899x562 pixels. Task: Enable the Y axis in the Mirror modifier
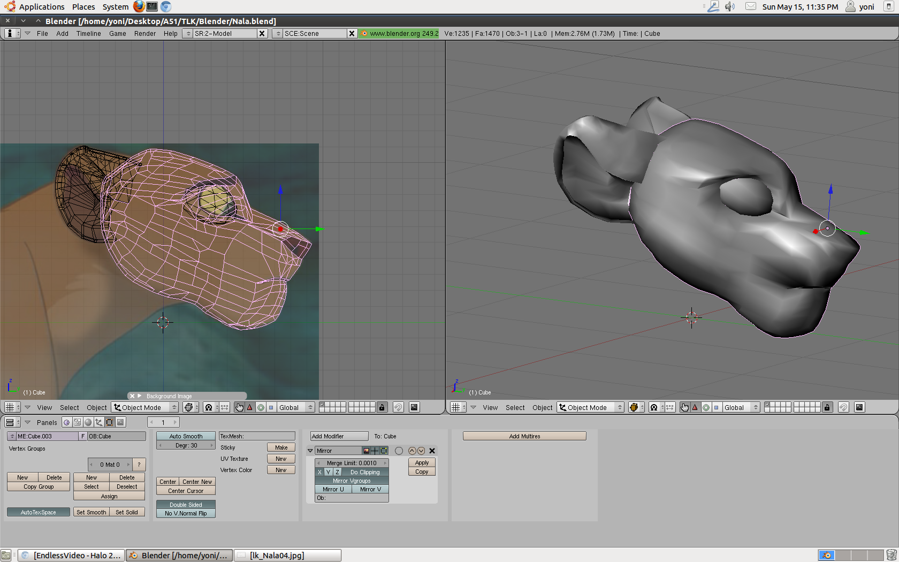tap(329, 472)
